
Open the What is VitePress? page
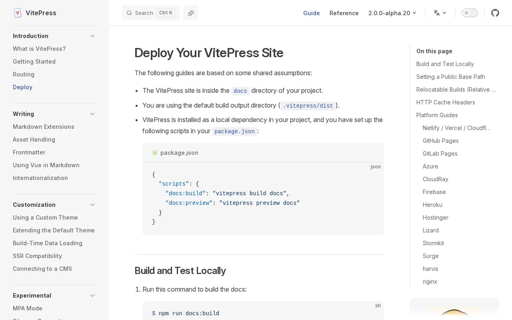[39, 49]
